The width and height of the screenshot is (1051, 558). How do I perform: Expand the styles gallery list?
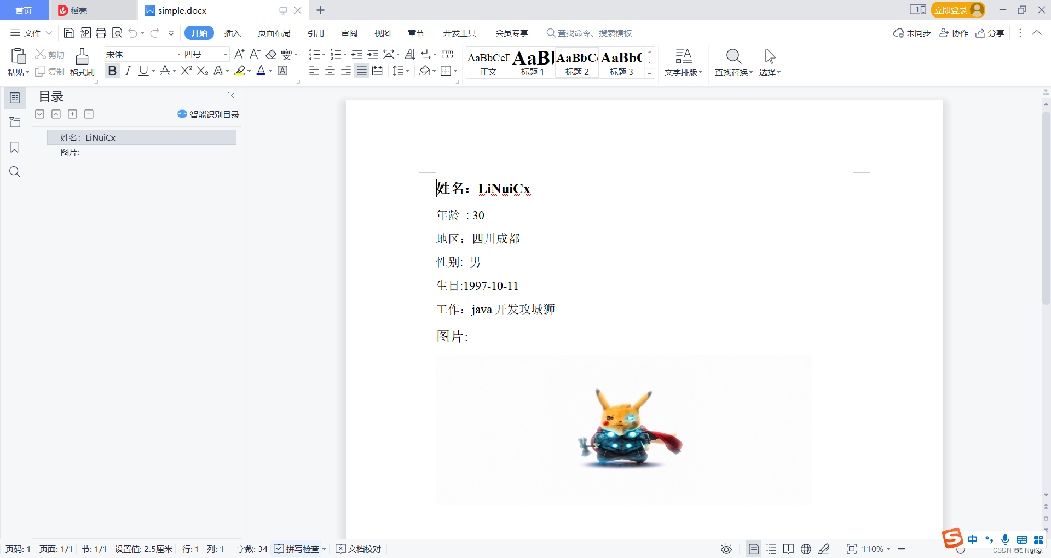pos(650,73)
